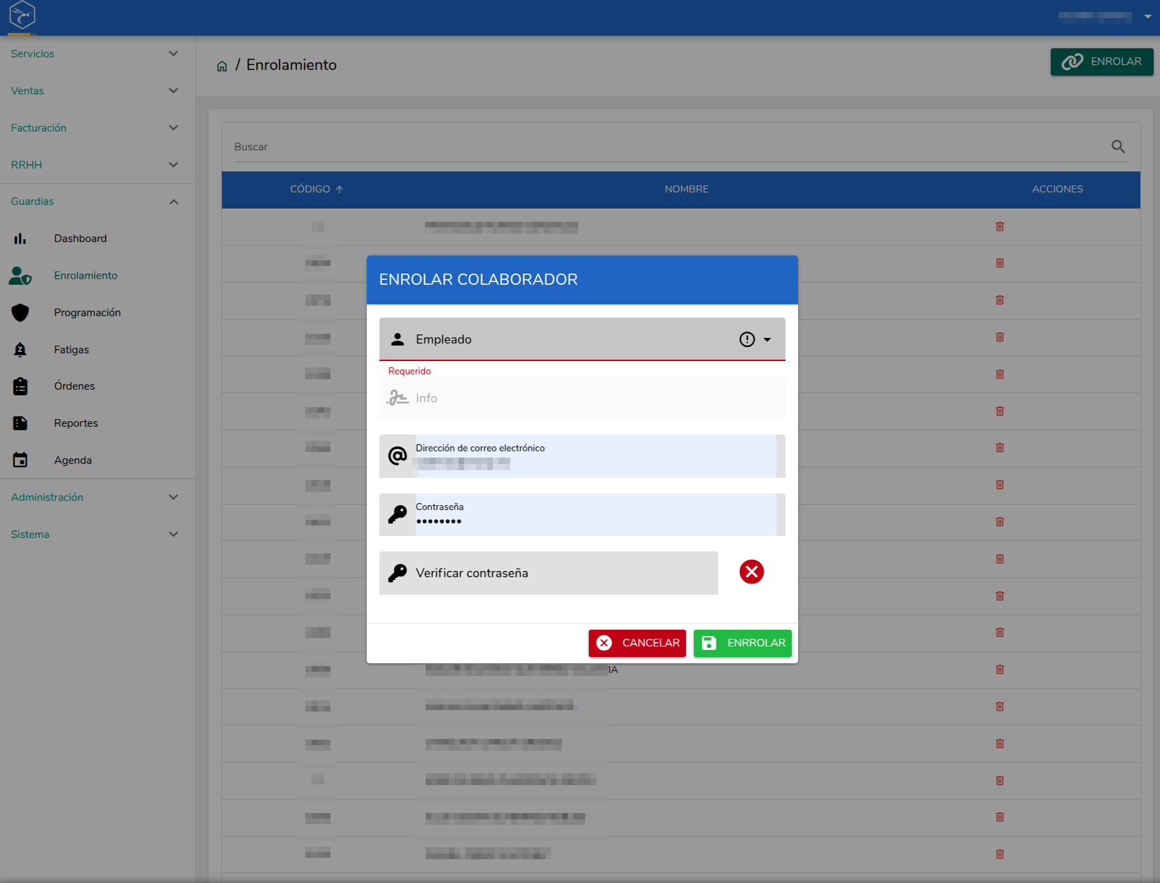Screen dimensions: 1160x883
Task: Click the red X verification status icon
Action: tap(751, 572)
